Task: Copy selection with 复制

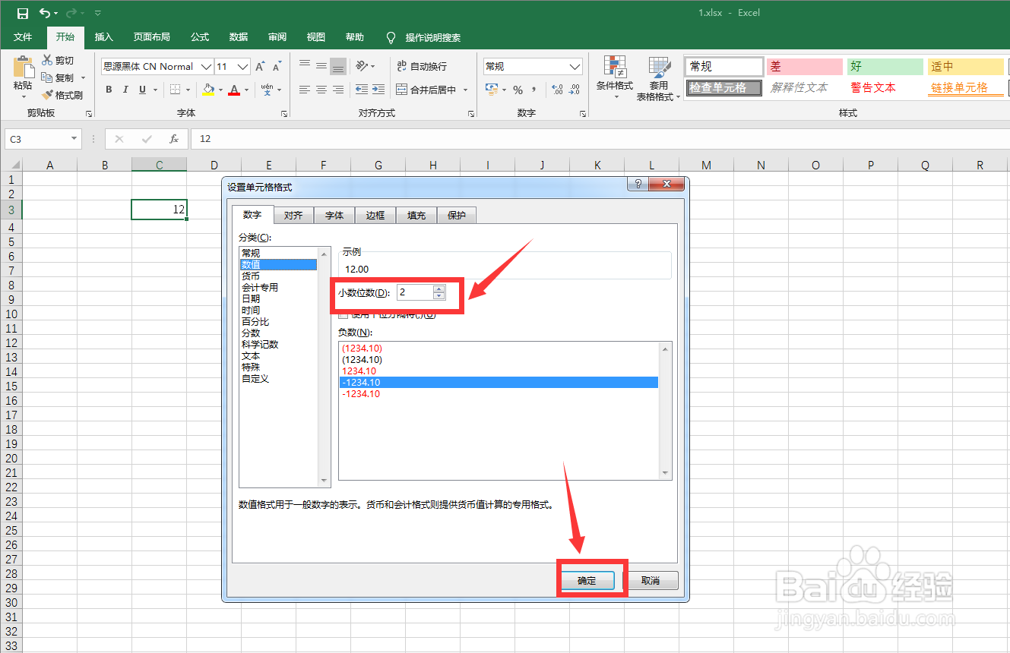Action: point(58,77)
